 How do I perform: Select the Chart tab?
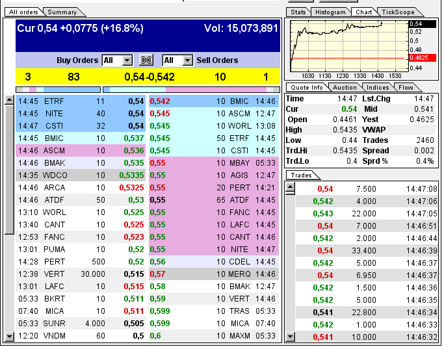[x=364, y=12]
